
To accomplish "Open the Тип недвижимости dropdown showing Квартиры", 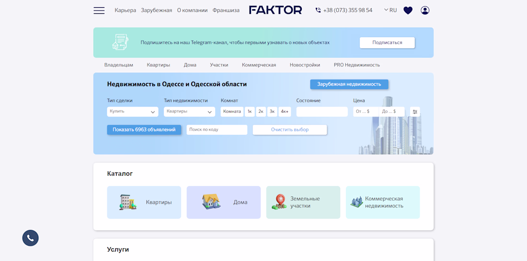I will pyautogui.click(x=190, y=112).
